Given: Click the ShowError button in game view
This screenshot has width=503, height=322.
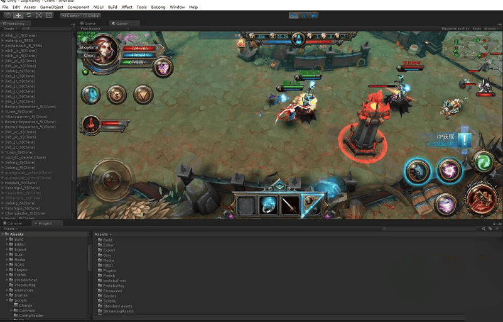Looking at the screenshot, I should [89, 48].
